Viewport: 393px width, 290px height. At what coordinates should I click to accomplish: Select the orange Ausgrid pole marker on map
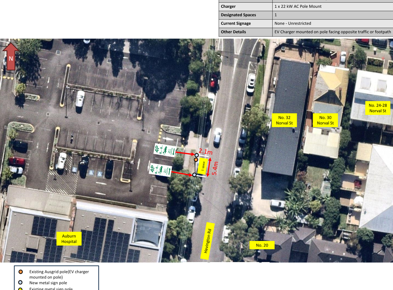(x=196, y=160)
